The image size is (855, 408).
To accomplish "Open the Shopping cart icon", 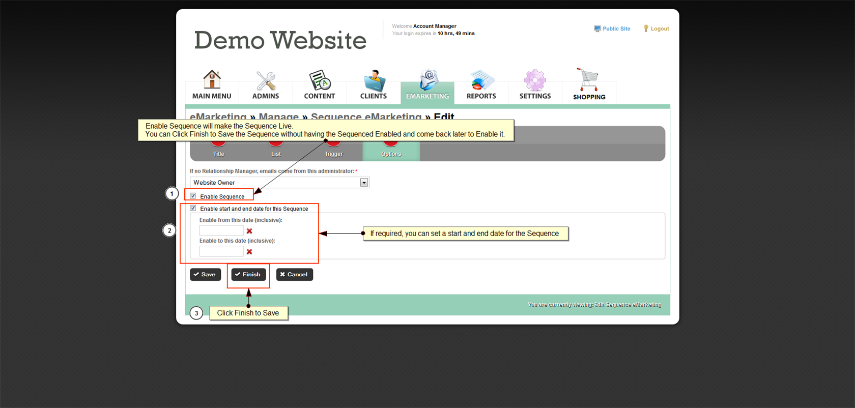I will pyautogui.click(x=588, y=80).
